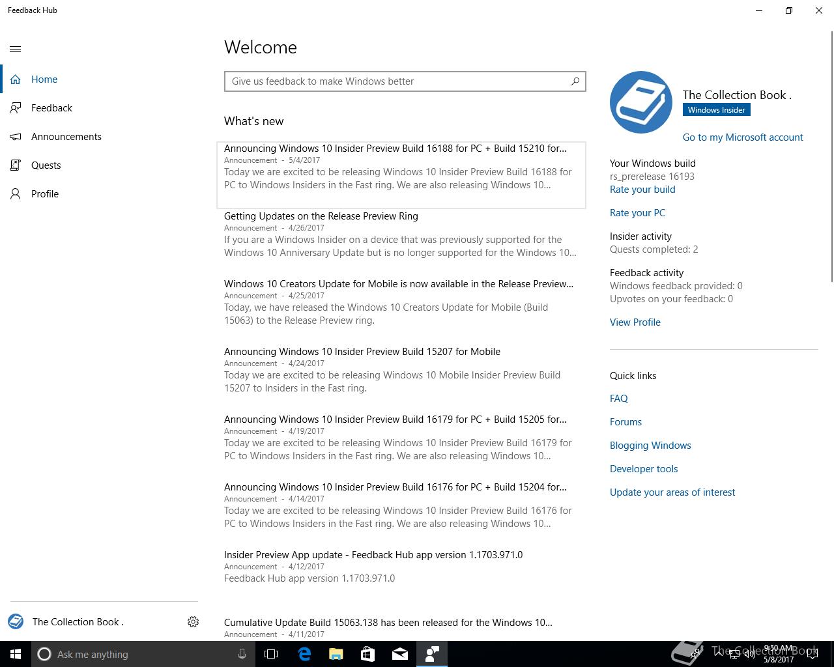Click the Quests clipboard icon
The width and height of the screenshot is (834, 667).
(16, 165)
